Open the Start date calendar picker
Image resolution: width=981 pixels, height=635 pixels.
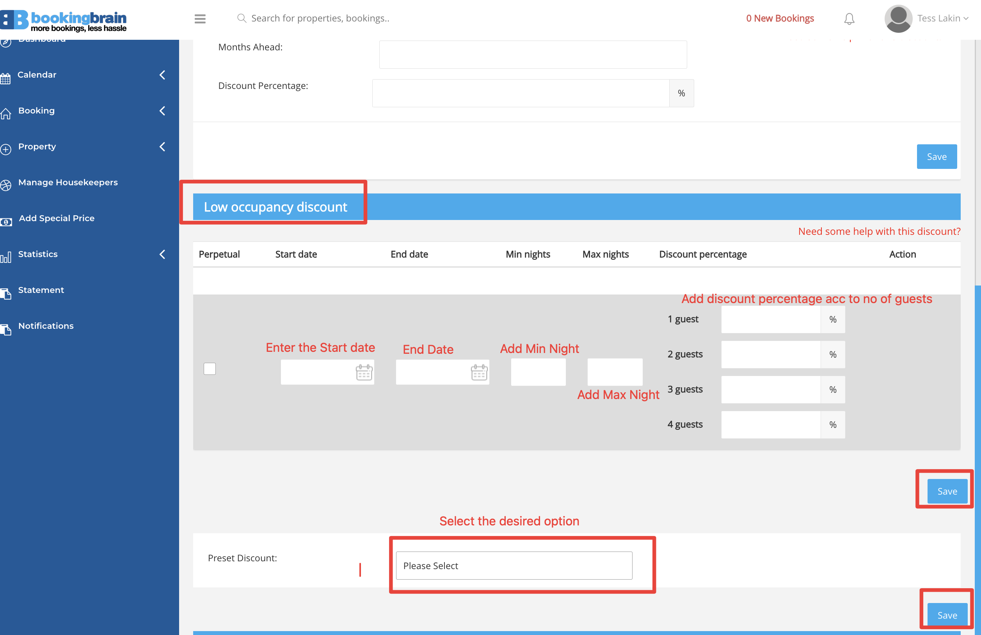coord(364,372)
